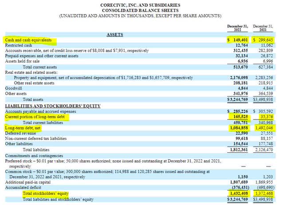Viewport: 284px width, 205px height.
Task: Select other real estate value '208,181'
Action: pyautogui.click(x=241, y=83)
